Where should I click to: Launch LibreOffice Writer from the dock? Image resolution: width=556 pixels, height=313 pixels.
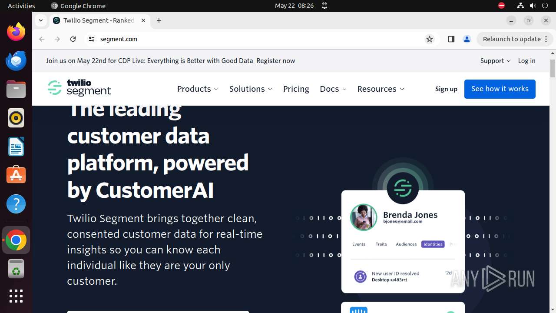[16, 147]
